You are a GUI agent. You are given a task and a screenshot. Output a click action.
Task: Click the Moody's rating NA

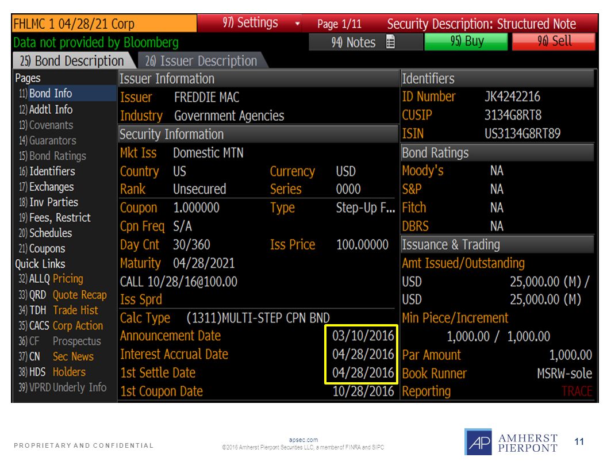(497, 171)
